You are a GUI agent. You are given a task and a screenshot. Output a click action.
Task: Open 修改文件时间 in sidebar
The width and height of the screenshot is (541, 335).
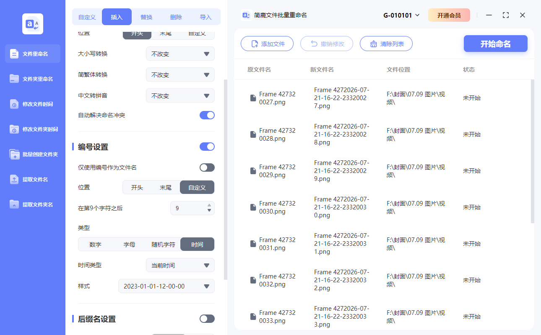tap(33, 104)
